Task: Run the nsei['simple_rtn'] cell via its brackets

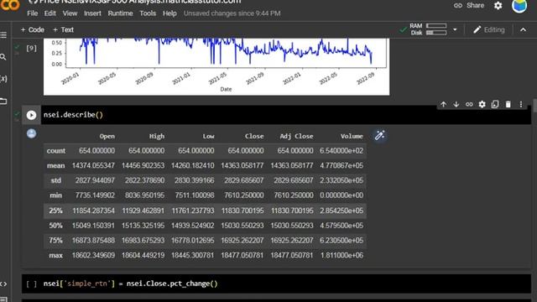Action: pyautogui.click(x=32, y=284)
